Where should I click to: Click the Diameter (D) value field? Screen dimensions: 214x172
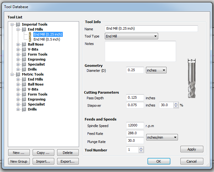coord(135,70)
